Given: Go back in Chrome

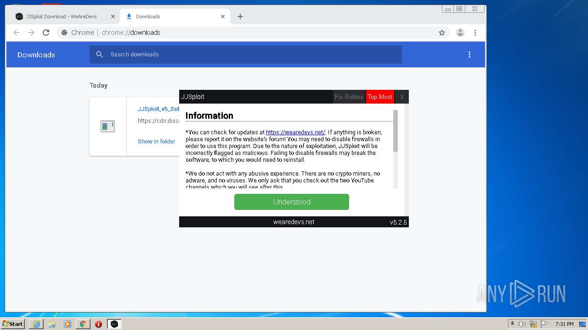Looking at the screenshot, I should (17, 33).
